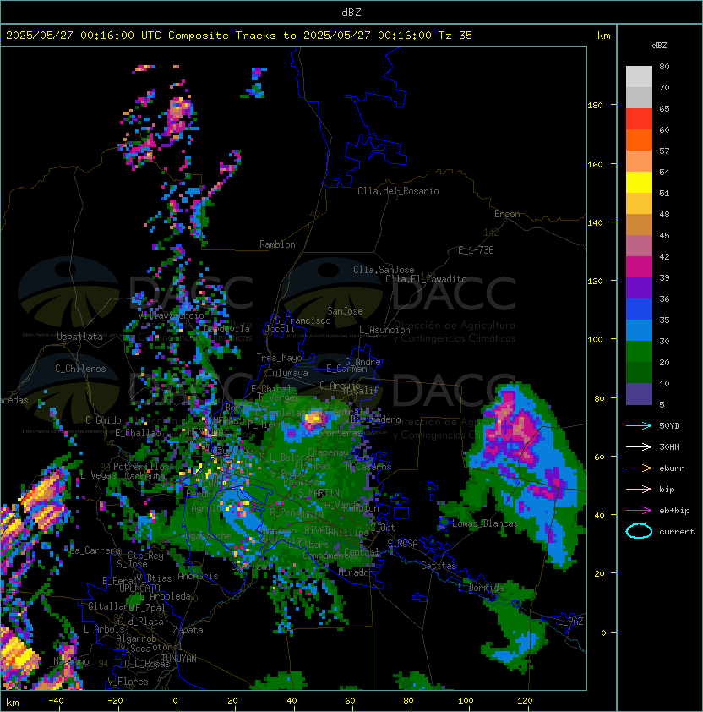Click the 120 km horizontal axis tick
The height and width of the screenshot is (712, 703).
(x=525, y=701)
